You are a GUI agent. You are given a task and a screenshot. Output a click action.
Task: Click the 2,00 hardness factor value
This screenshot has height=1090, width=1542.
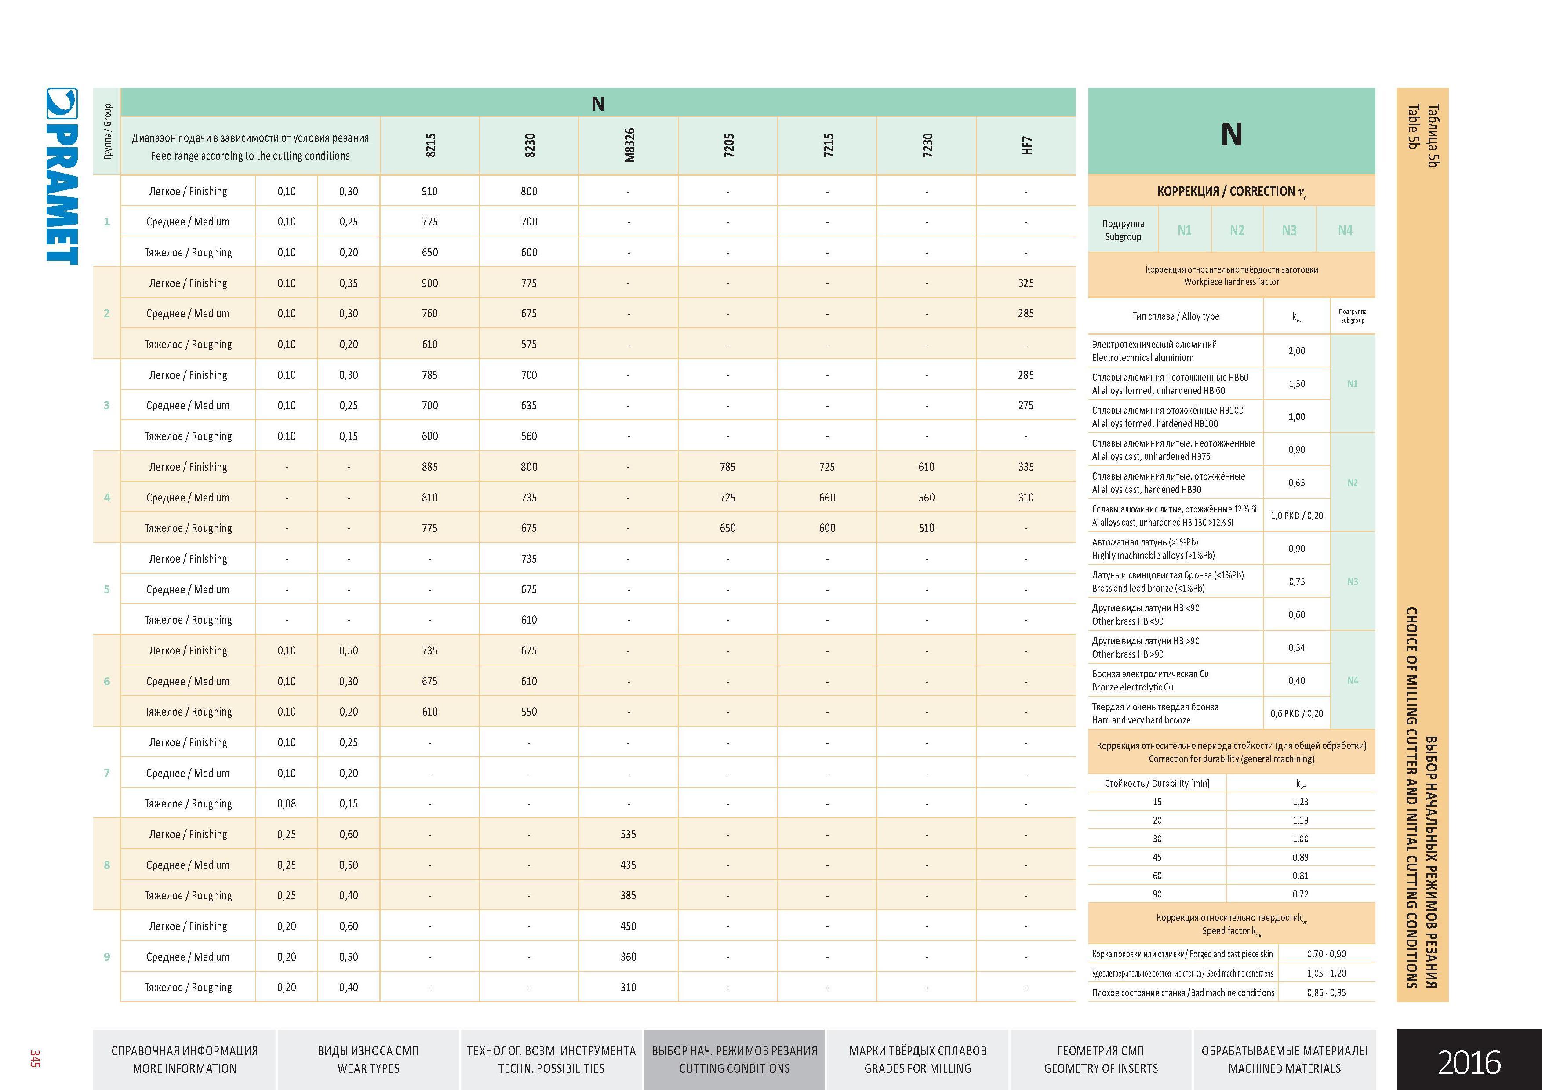1297,351
